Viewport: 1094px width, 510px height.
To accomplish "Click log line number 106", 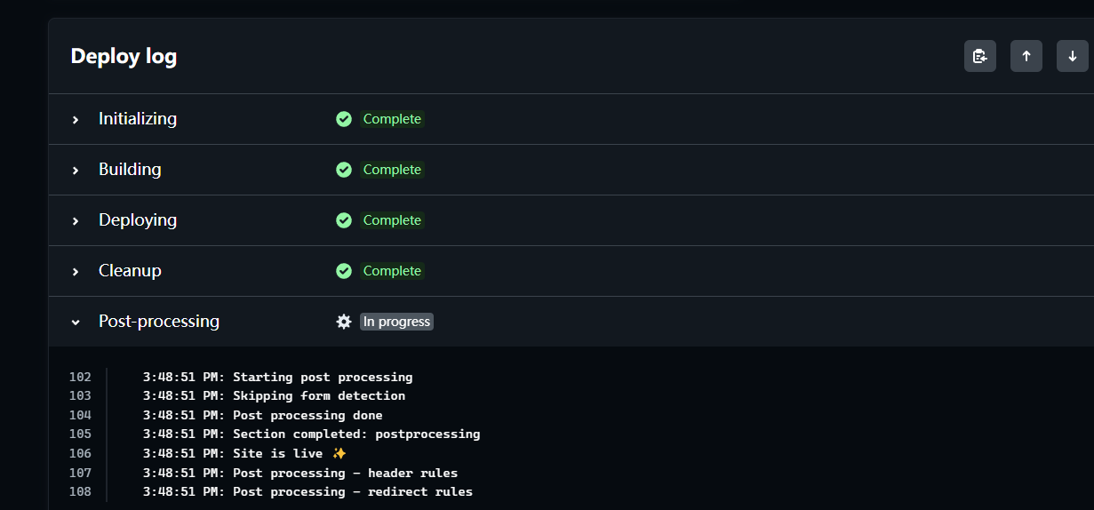I will (80, 453).
